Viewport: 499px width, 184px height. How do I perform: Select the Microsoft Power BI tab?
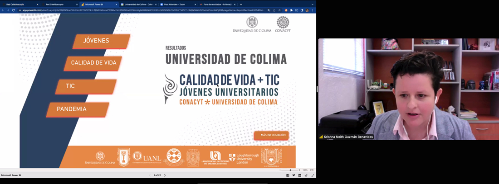point(99,5)
